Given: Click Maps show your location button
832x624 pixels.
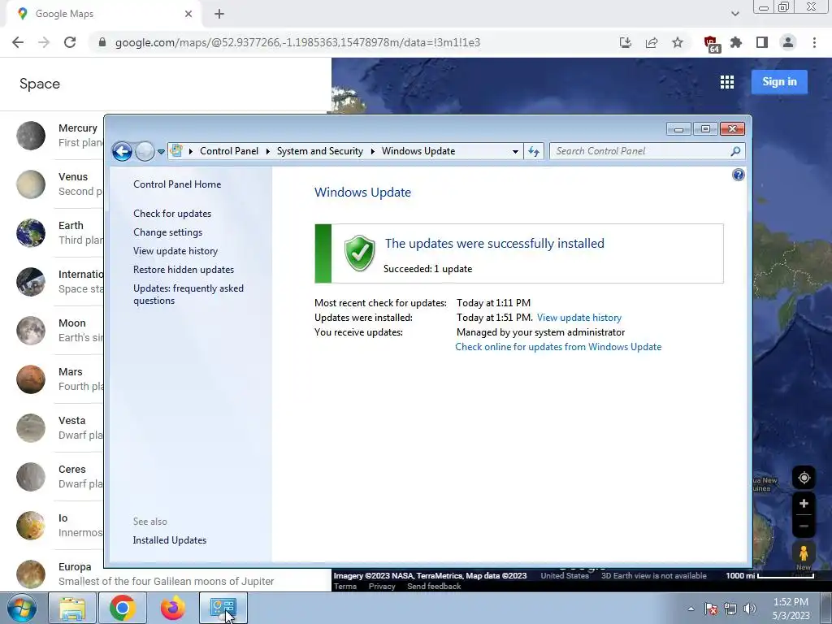Looking at the screenshot, I should point(804,478).
